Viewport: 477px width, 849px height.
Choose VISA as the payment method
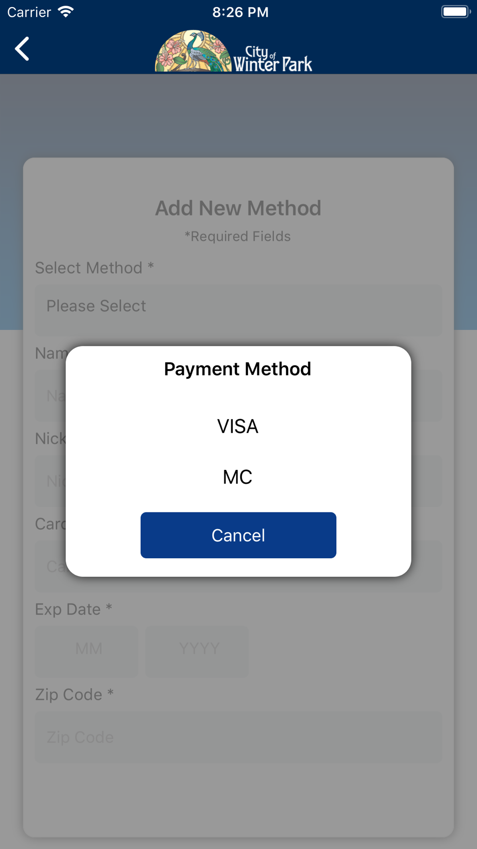point(238,426)
